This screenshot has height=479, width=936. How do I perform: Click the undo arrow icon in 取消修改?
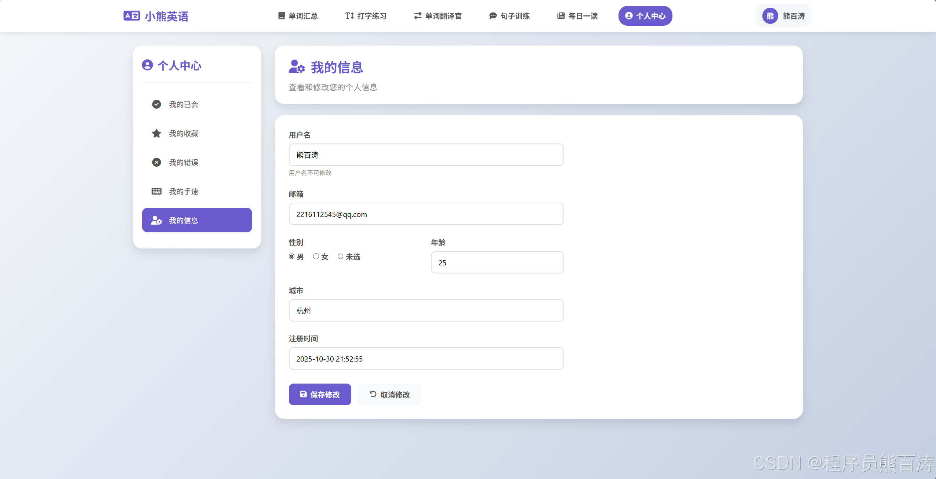pyautogui.click(x=373, y=394)
